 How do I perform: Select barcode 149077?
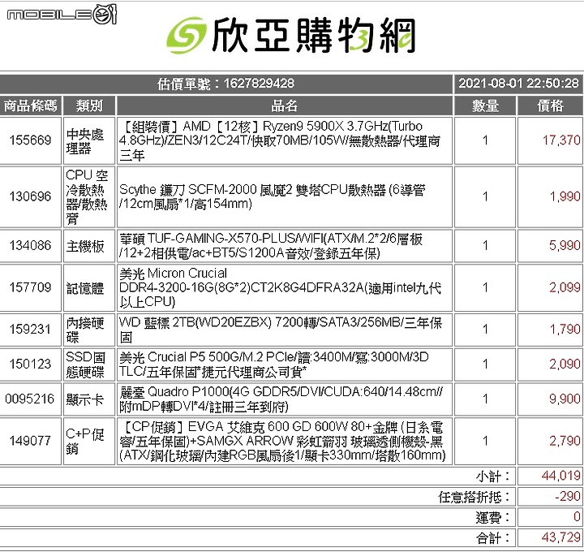(x=30, y=441)
